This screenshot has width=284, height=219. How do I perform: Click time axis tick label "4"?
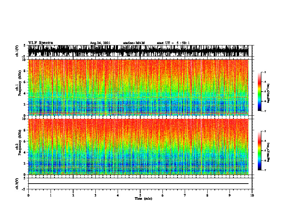[x=118, y=195]
